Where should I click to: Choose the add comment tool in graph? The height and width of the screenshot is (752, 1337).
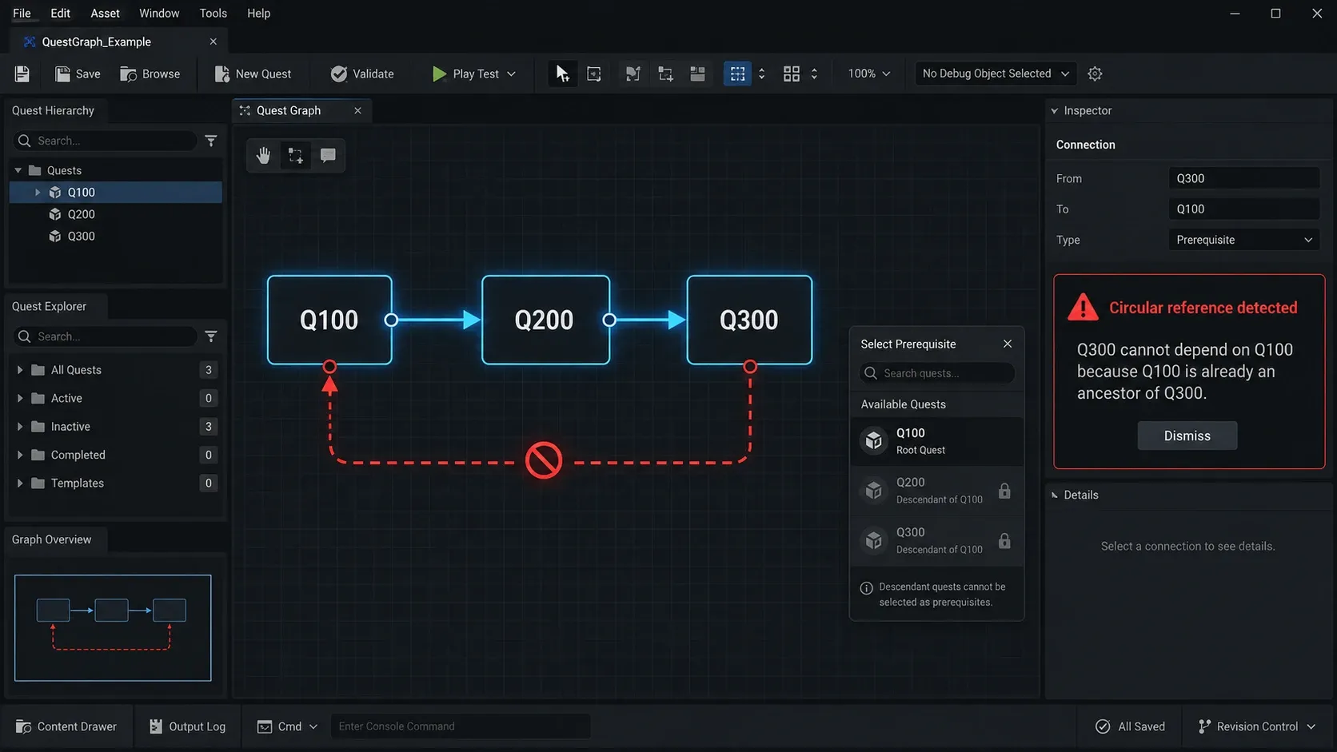[x=328, y=156]
